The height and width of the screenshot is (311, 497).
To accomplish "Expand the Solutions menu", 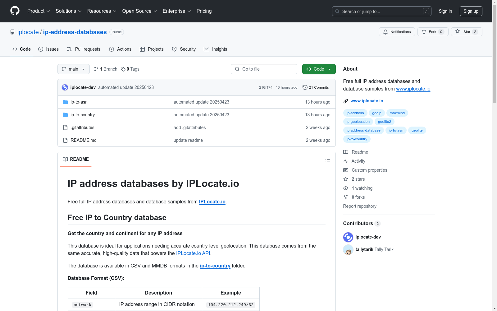I will pyautogui.click(x=69, y=11).
